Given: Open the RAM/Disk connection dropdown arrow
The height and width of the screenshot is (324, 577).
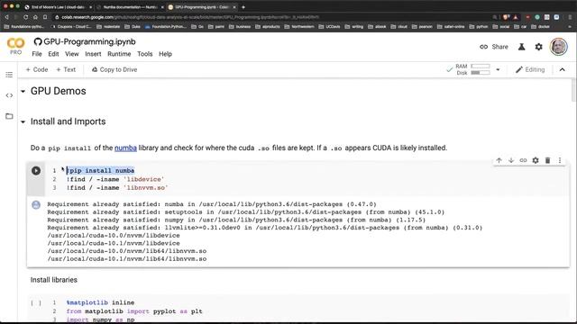Looking at the screenshot, I should (x=498, y=69).
